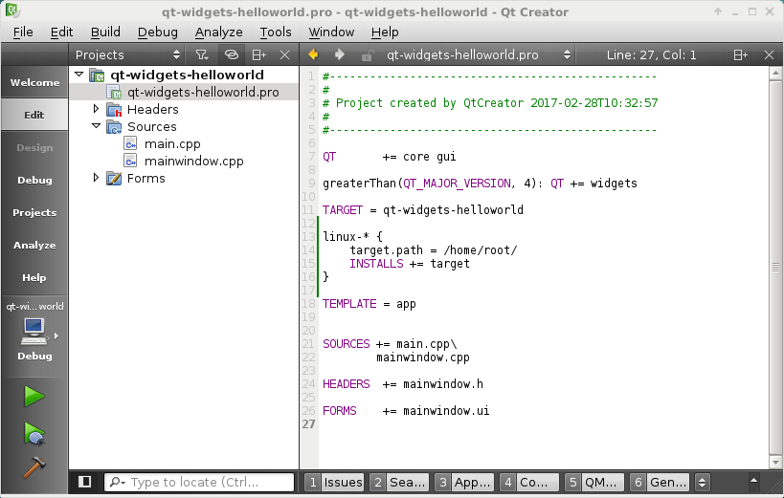Image resolution: width=784 pixels, height=498 pixels.
Task: Click the main.cpp file icon
Action: tap(130, 143)
